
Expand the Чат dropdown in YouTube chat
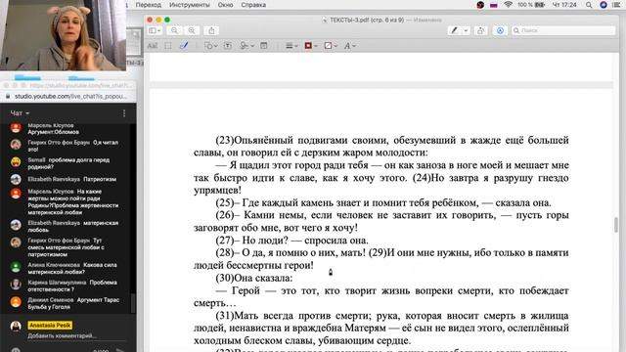click(x=20, y=113)
